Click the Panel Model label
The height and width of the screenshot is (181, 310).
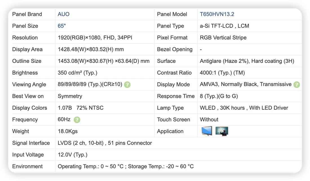172,14
